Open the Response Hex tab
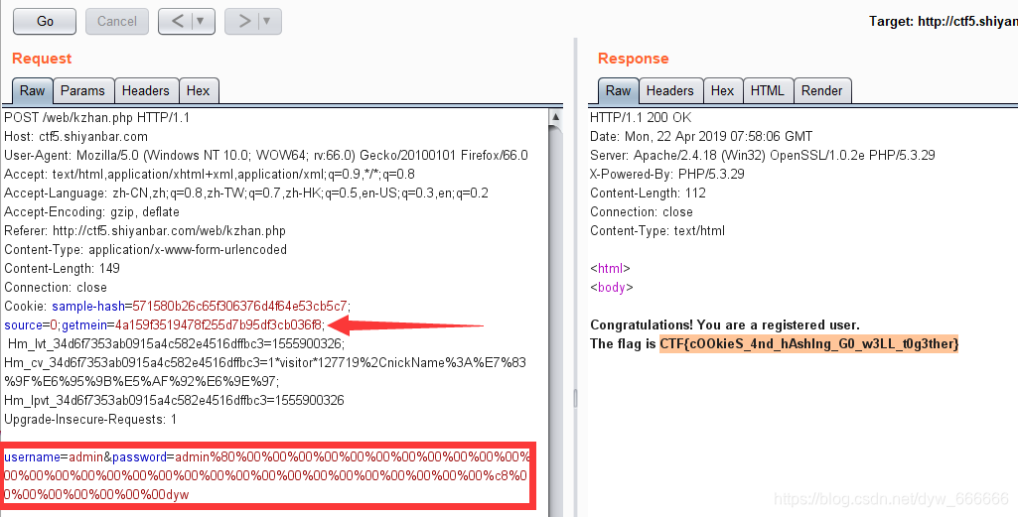 pos(722,91)
